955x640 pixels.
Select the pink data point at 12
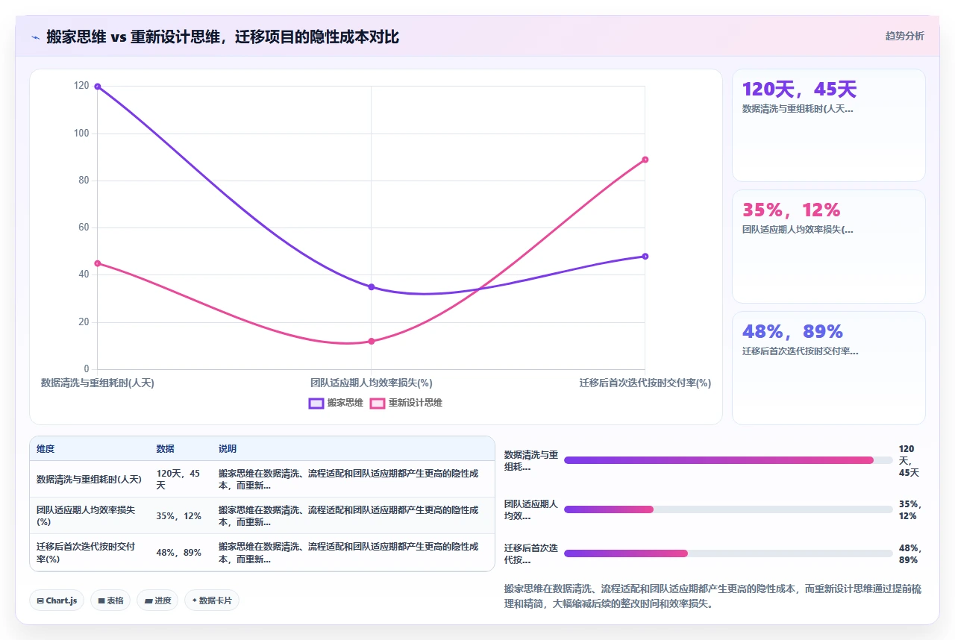(x=372, y=341)
